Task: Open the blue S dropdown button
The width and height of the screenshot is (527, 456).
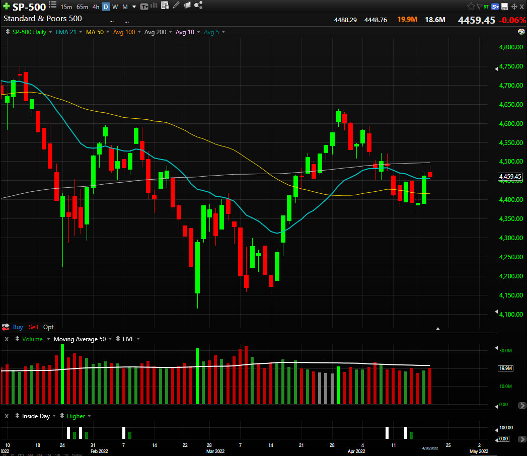Action: click(x=495, y=7)
